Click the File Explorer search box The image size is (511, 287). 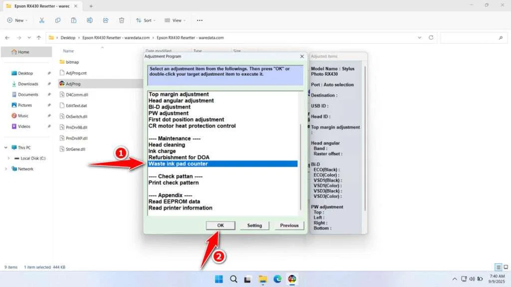pyautogui.click(x=472, y=37)
